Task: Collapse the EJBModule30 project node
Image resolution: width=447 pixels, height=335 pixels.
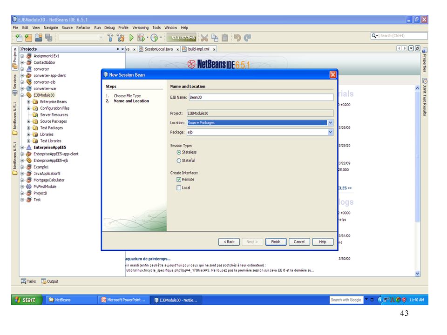Action: tap(22, 95)
